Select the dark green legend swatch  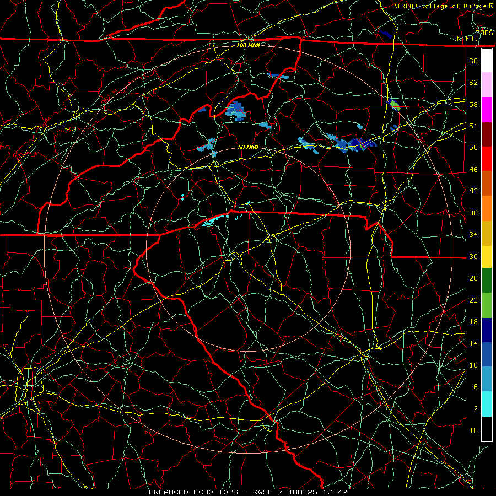[x=487, y=281]
